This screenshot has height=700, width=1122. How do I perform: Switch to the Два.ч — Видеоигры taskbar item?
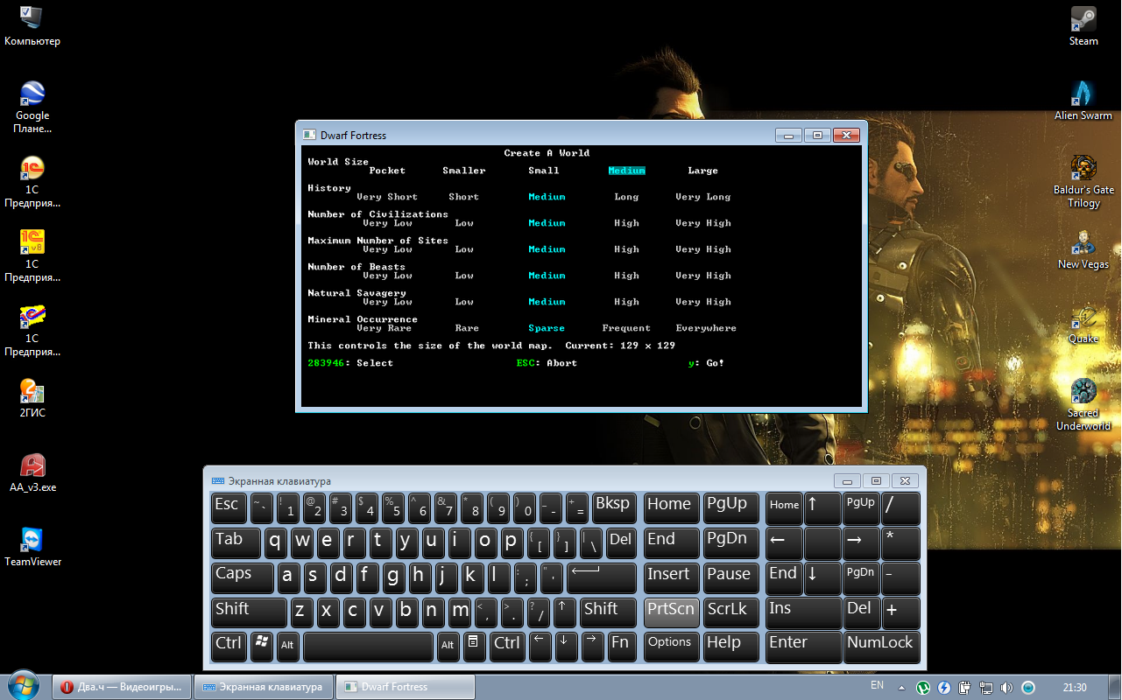coord(121,687)
